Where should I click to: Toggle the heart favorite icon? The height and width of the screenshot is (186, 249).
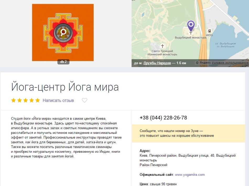84,100
